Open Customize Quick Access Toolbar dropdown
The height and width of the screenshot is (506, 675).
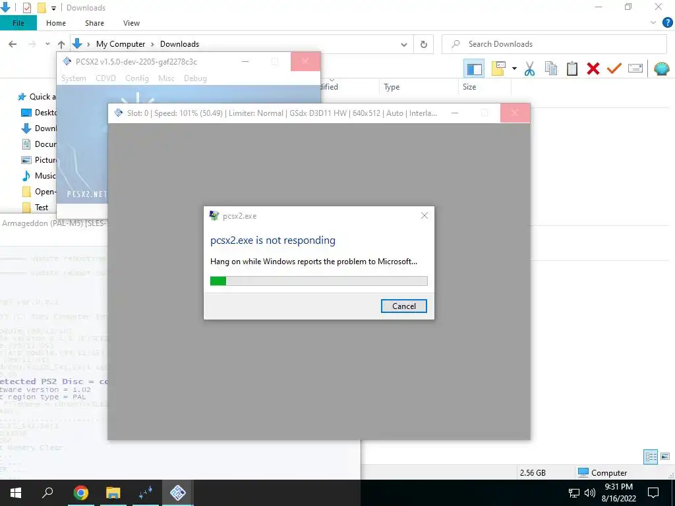tap(53, 8)
